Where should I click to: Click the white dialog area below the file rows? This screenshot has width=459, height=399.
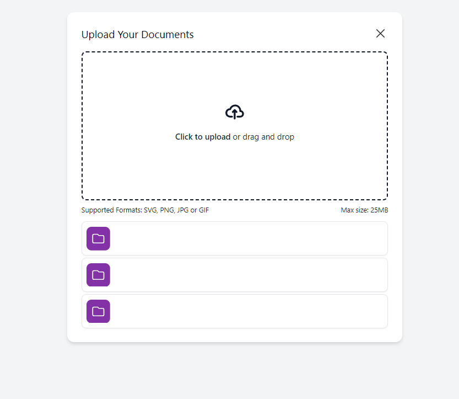pyautogui.click(x=235, y=335)
